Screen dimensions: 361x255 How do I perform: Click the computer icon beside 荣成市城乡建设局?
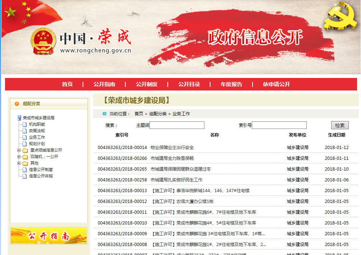(19, 118)
